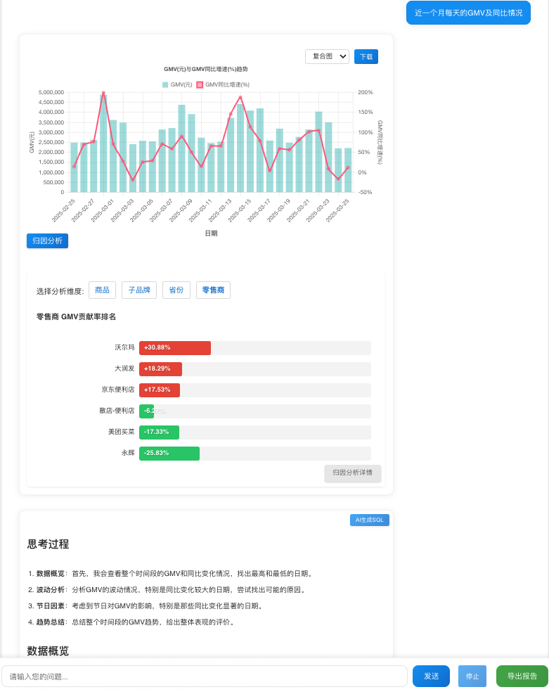Select the 省份 analysis dimension

pos(176,290)
